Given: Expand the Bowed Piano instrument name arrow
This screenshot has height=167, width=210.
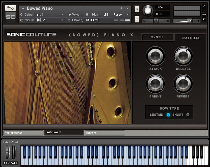Looking at the screenshot, I should point(23,8).
